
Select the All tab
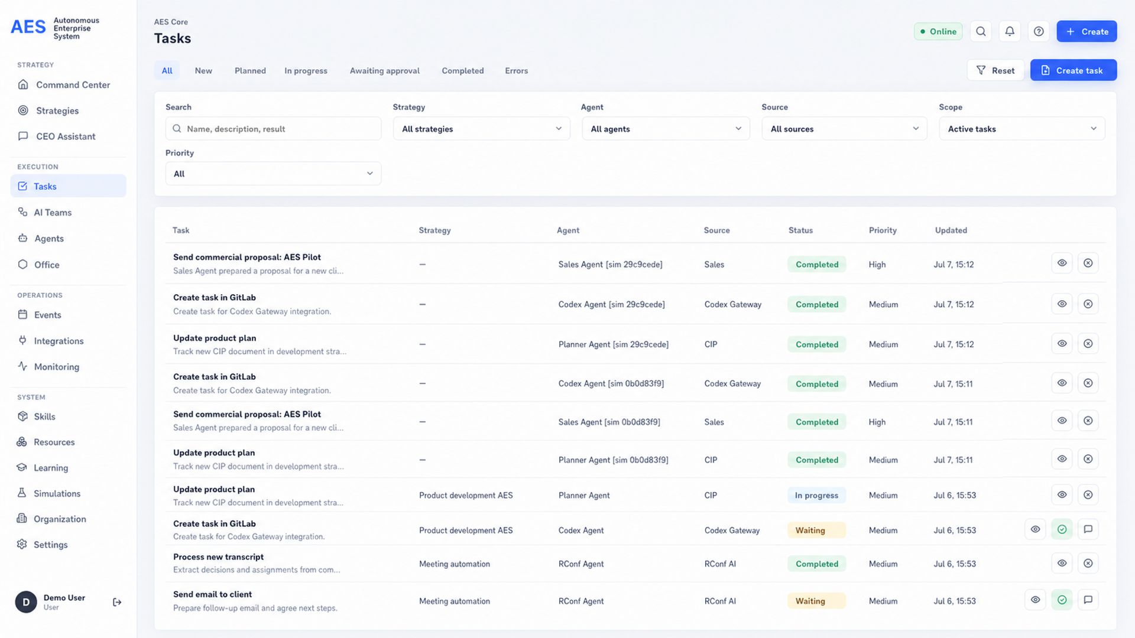click(x=167, y=70)
